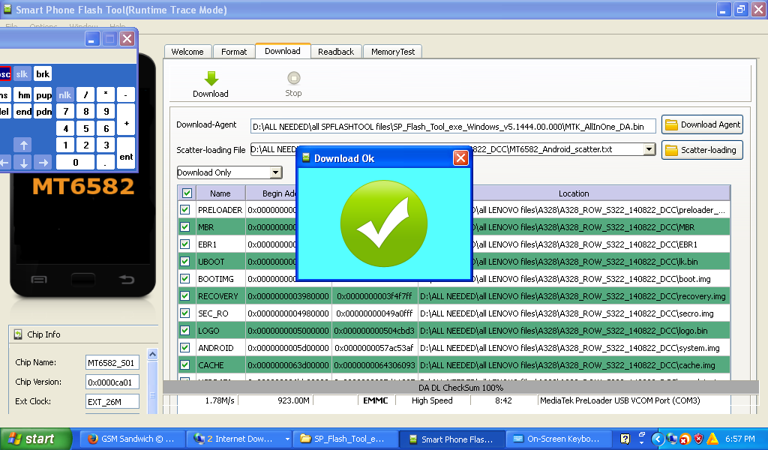Click the red shield security tray icon
The width and height of the screenshot is (768, 450).
coord(698,439)
